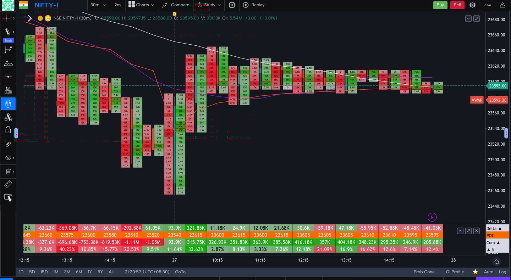
Task: Close the footprint table pane
Action: point(477,231)
